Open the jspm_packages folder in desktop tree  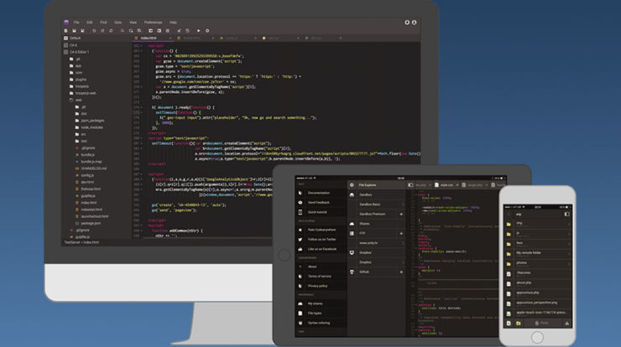point(92,121)
